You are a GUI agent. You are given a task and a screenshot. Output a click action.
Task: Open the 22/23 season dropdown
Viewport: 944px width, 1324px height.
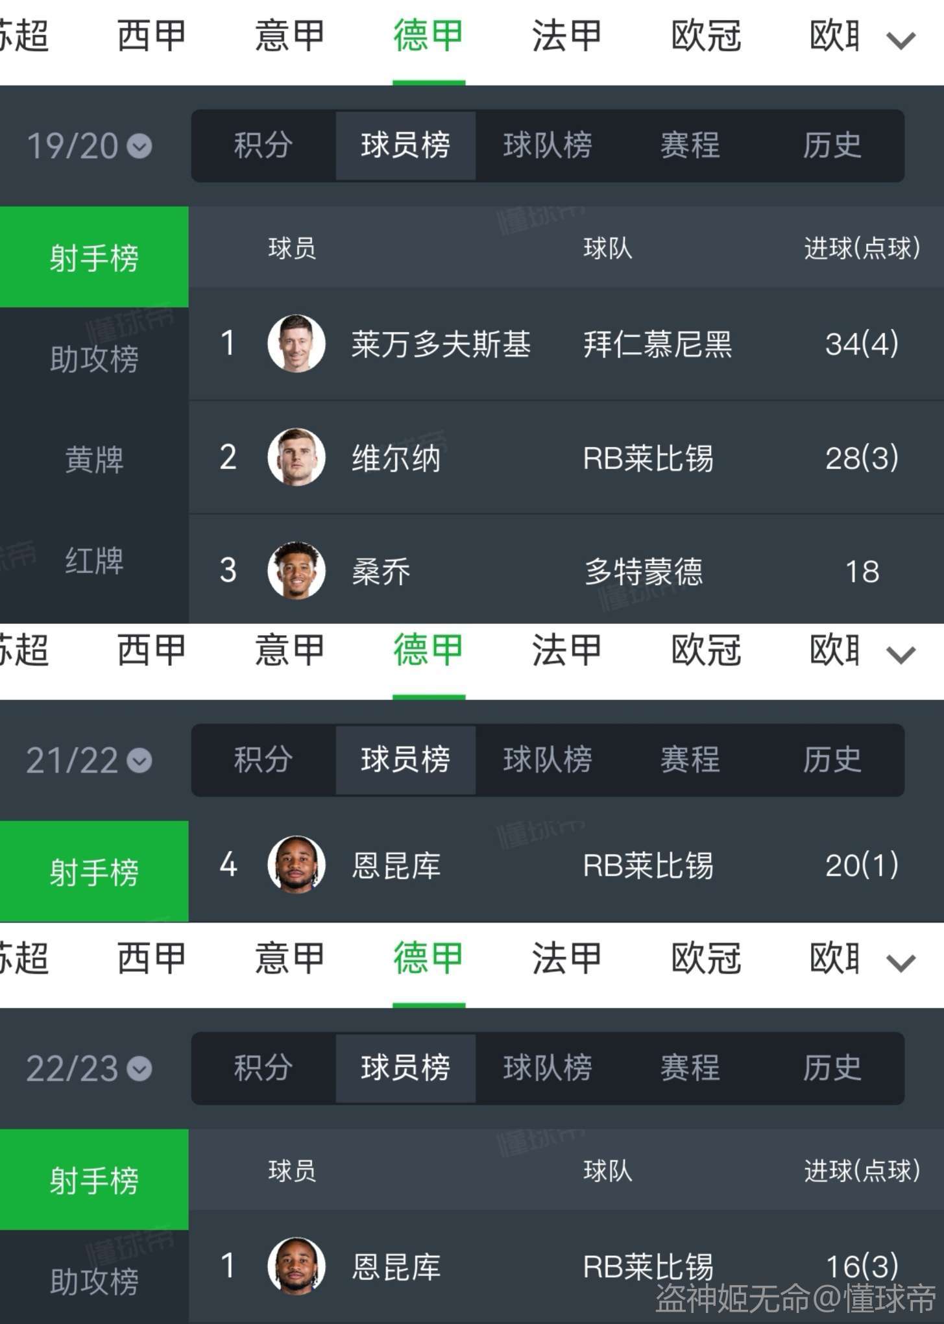[90, 1068]
